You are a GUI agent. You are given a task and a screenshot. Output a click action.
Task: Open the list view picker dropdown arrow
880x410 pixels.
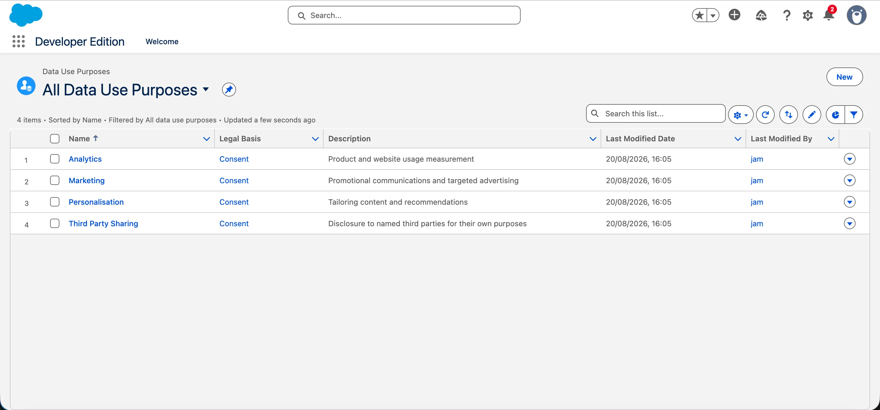click(x=206, y=90)
